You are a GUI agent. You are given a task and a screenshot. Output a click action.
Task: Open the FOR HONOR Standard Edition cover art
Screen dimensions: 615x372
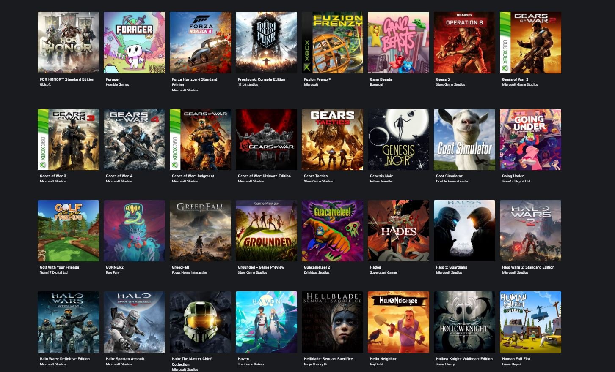[68, 43]
